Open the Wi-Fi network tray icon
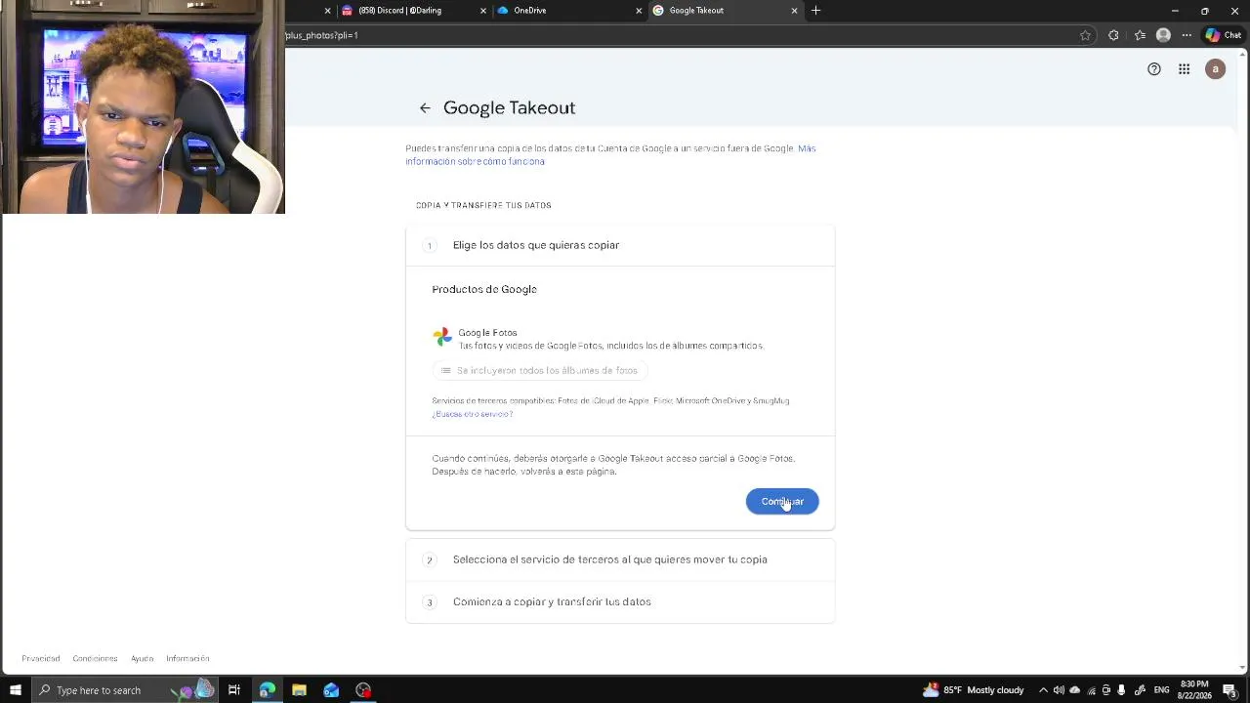 coord(1092,690)
